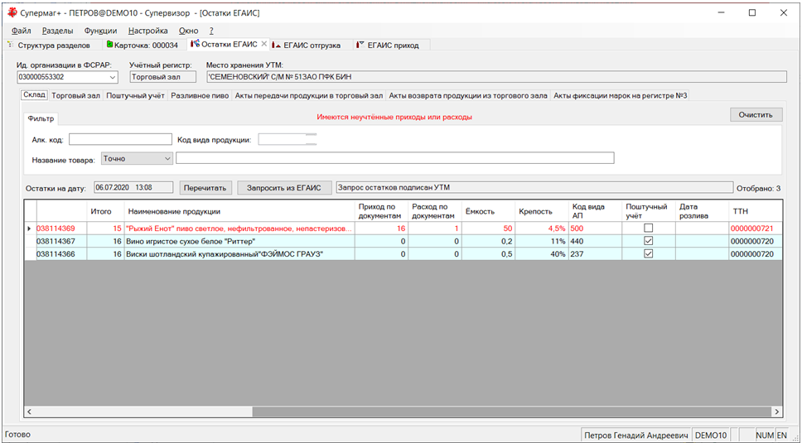Toggle Поштучный учёт checkbox for Рыжий Енот beer

pos(648,228)
